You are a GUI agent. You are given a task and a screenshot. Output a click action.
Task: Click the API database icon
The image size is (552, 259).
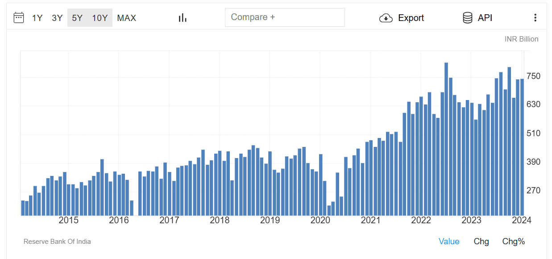pyautogui.click(x=468, y=18)
